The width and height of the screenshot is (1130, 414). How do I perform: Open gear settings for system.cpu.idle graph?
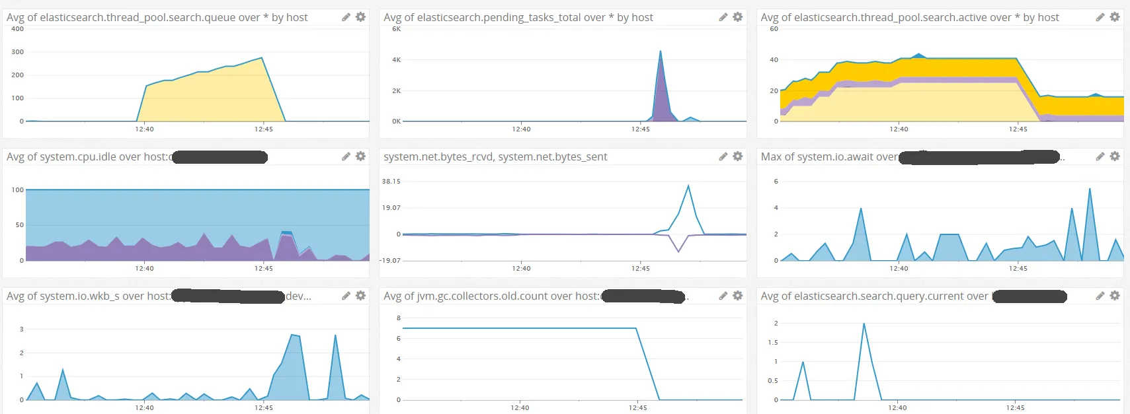360,156
